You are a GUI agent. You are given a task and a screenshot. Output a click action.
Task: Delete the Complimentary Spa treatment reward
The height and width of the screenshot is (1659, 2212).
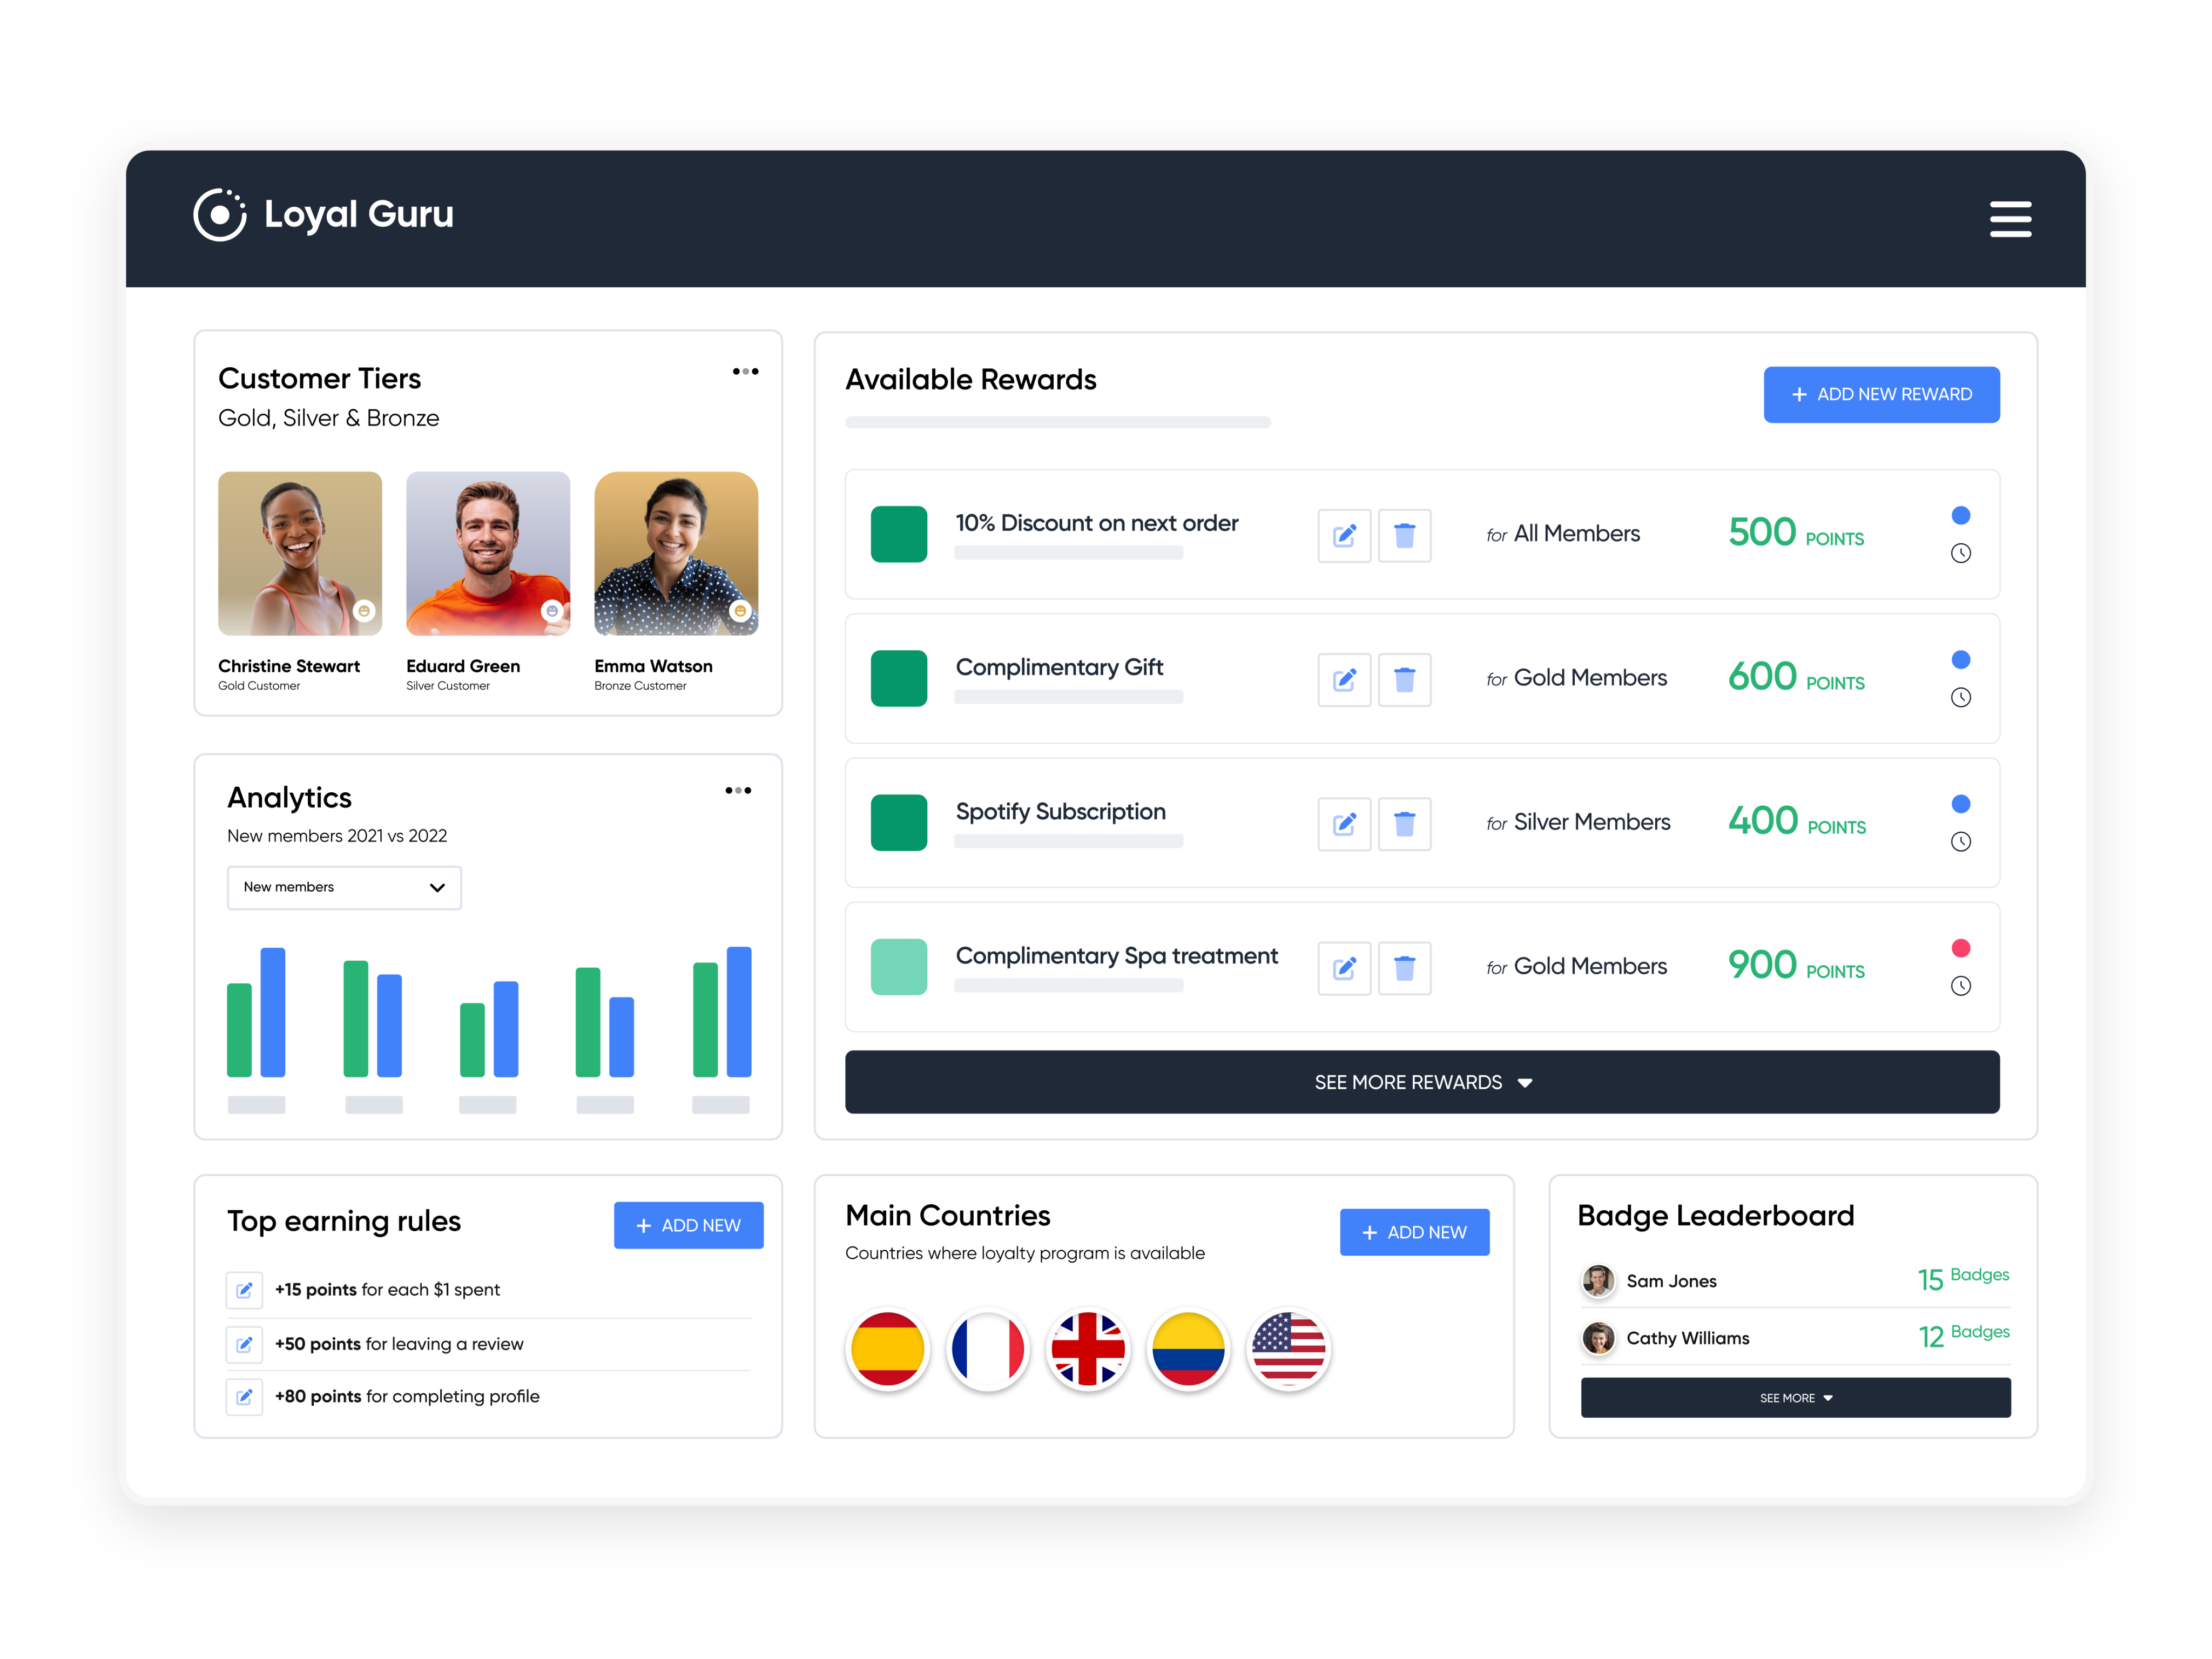(1405, 968)
